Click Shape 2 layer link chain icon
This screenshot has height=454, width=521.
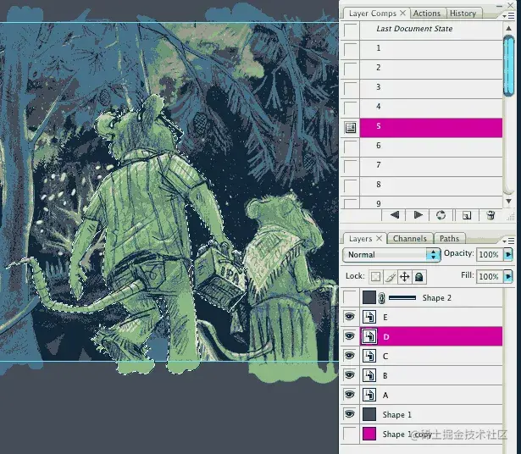[382, 298]
